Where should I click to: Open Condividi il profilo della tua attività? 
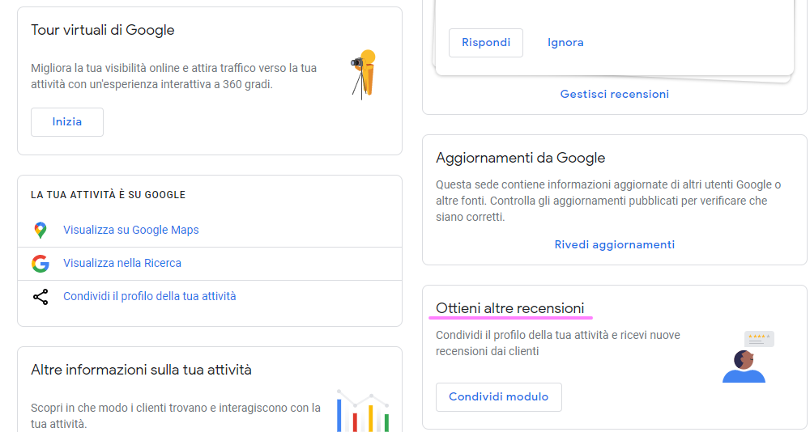150,297
